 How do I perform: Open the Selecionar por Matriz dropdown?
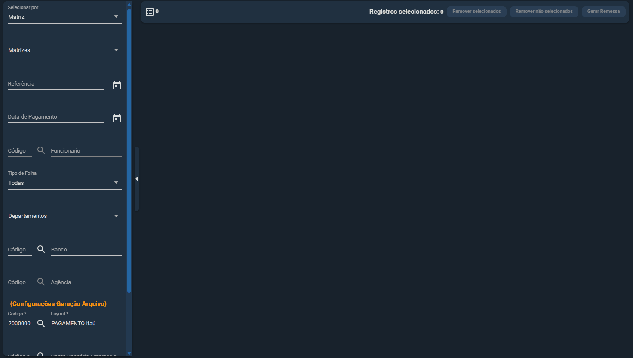pyautogui.click(x=65, y=17)
